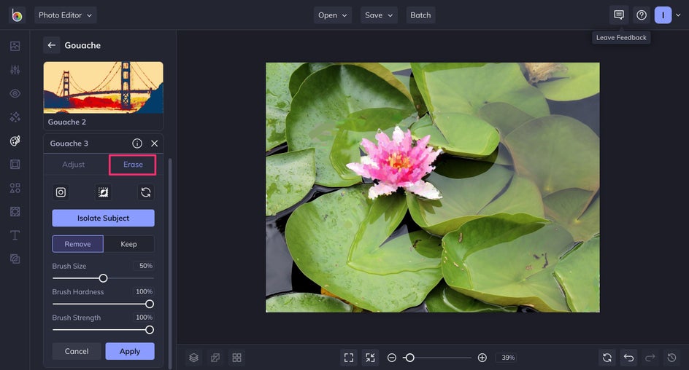This screenshot has height=370, width=689.
Task: Switch to the Erase tab
Action: pyautogui.click(x=133, y=165)
